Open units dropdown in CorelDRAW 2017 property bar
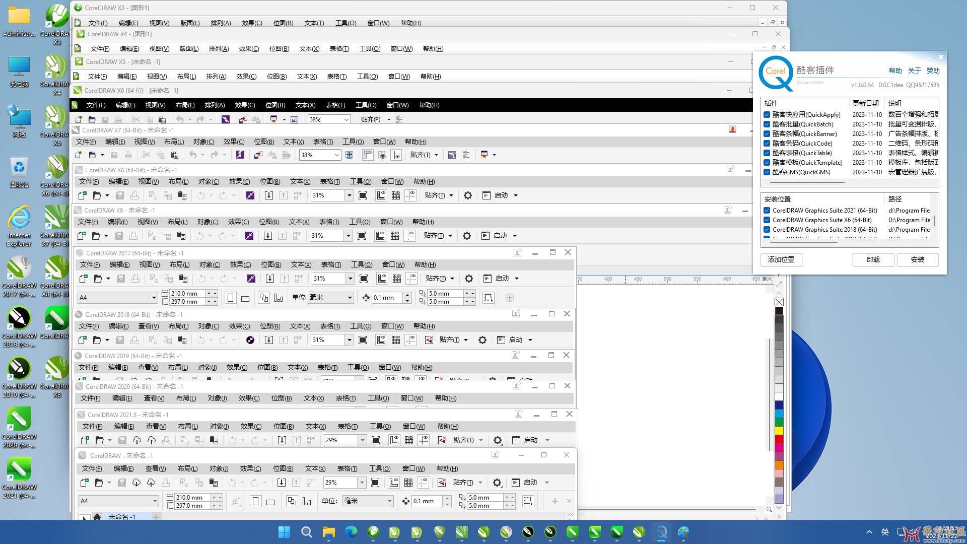967x544 pixels. pyautogui.click(x=350, y=298)
